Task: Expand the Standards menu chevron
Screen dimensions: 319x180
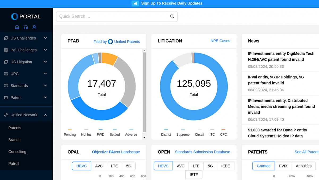Action: coord(45,85)
